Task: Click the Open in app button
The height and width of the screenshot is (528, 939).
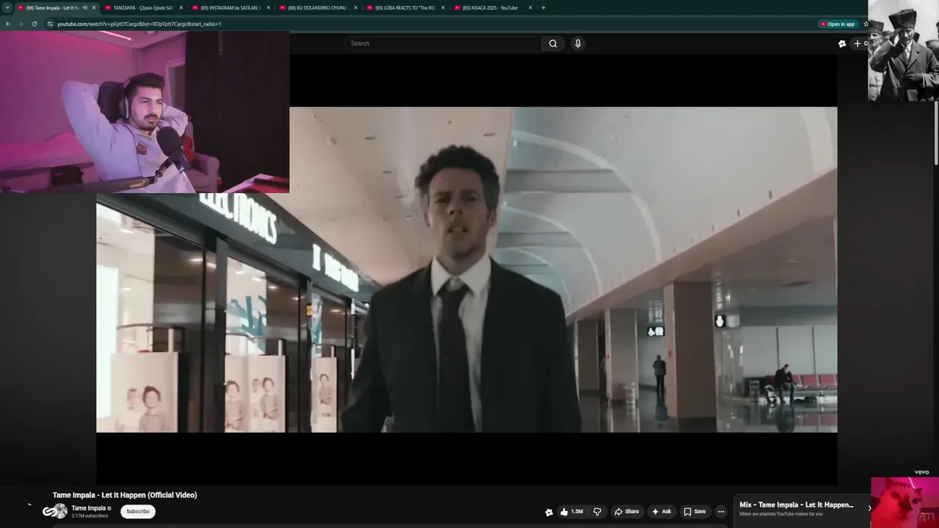Action: point(837,24)
